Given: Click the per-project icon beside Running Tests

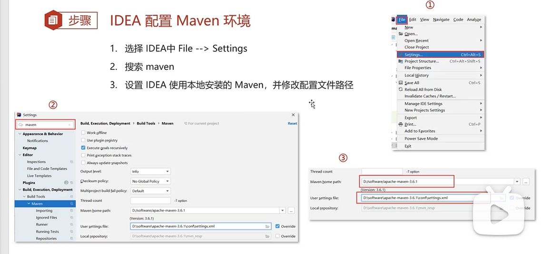Looking at the screenshot, I should [x=71, y=232].
